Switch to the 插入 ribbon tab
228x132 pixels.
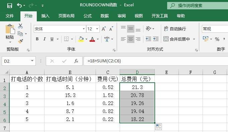45,16
